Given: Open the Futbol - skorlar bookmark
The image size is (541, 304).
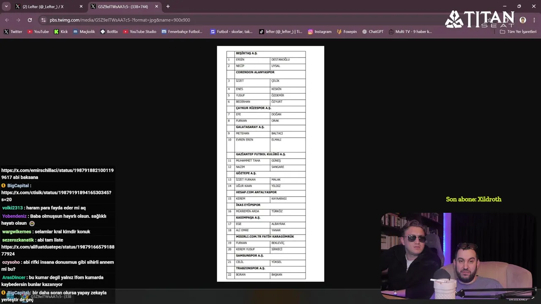Looking at the screenshot, I should [232, 32].
